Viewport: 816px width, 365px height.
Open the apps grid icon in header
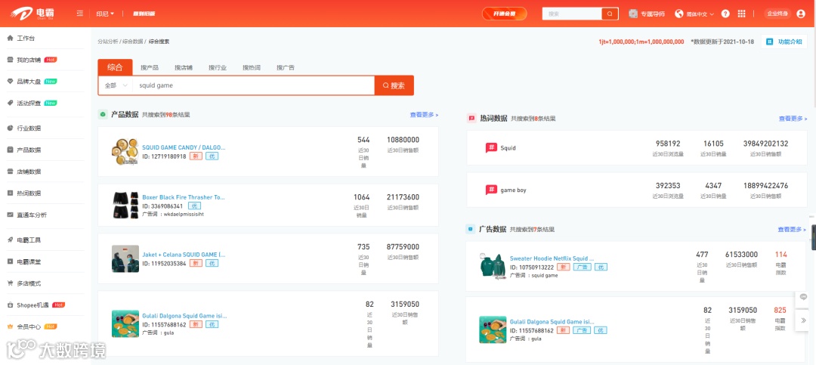coord(742,14)
